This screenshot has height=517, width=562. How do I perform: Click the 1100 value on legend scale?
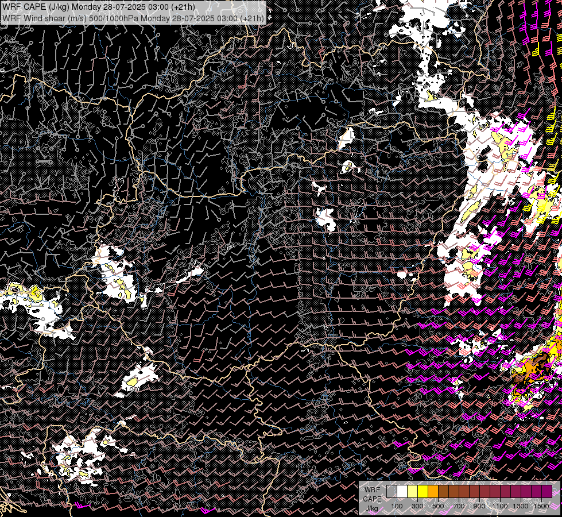pos(500,506)
